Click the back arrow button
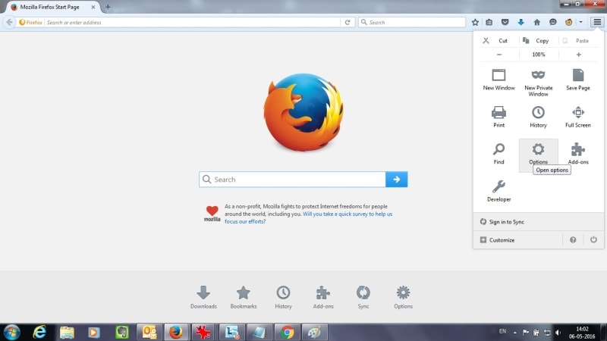Screen dimensions: 607x341 [9, 23]
